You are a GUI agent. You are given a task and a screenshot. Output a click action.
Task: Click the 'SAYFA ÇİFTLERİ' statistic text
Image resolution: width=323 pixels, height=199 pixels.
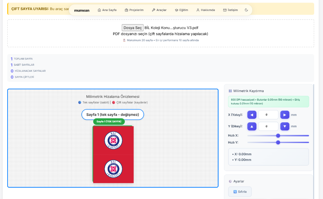[x=24, y=77]
